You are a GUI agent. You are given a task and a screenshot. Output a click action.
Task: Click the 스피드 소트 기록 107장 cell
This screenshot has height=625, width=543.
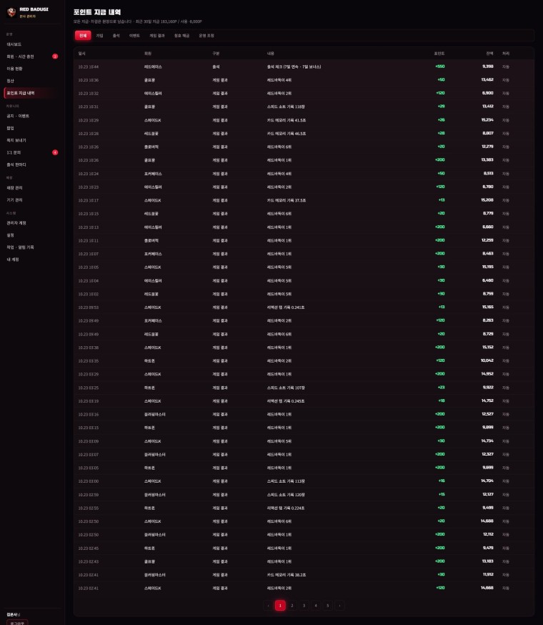pyautogui.click(x=286, y=388)
